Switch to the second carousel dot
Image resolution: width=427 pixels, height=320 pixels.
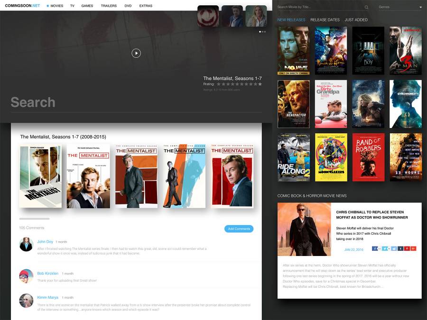point(262,32)
